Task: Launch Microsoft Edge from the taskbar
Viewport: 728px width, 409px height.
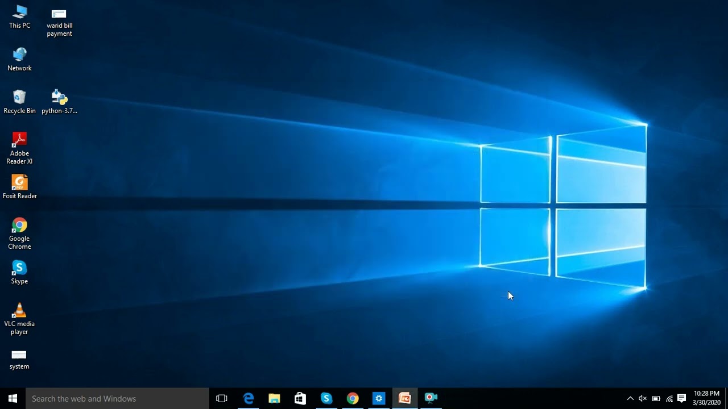Action: click(249, 398)
